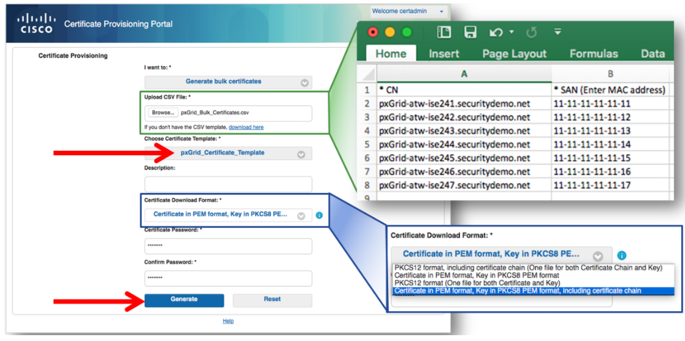Open the Excel Page Layout tab
Image resolution: width=685 pixels, height=341 pixels.
[x=514, y=53]
